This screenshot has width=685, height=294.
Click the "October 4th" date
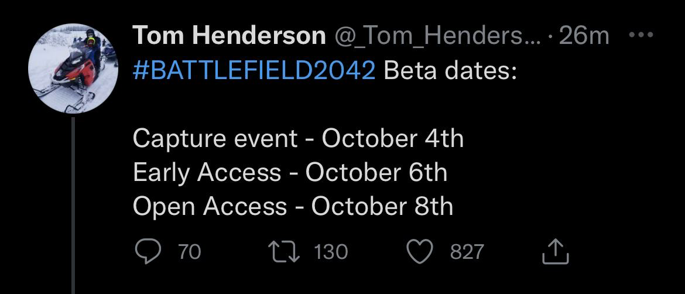point(392,139)
